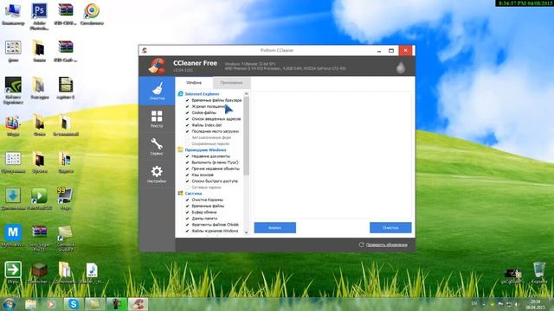
Task: Click the Windows Start orb
Action: (x=10, y=304)
